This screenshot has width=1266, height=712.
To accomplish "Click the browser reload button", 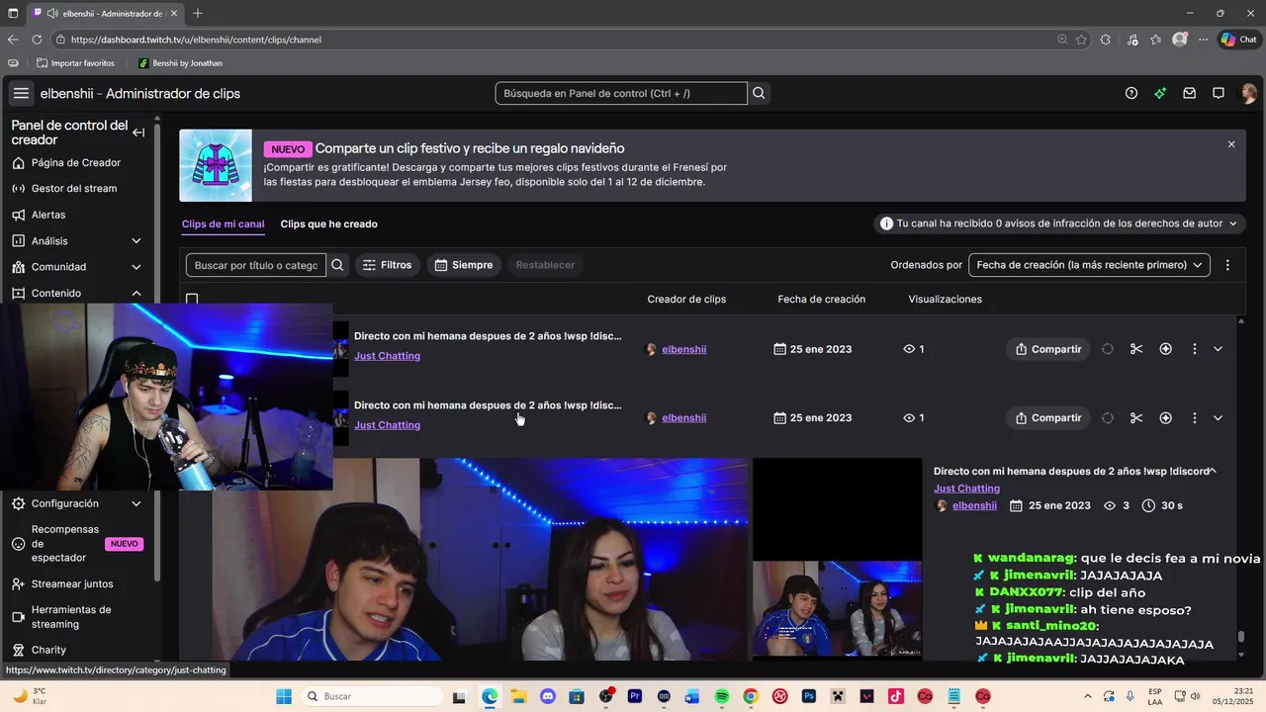I will click(x=37, y=40).
